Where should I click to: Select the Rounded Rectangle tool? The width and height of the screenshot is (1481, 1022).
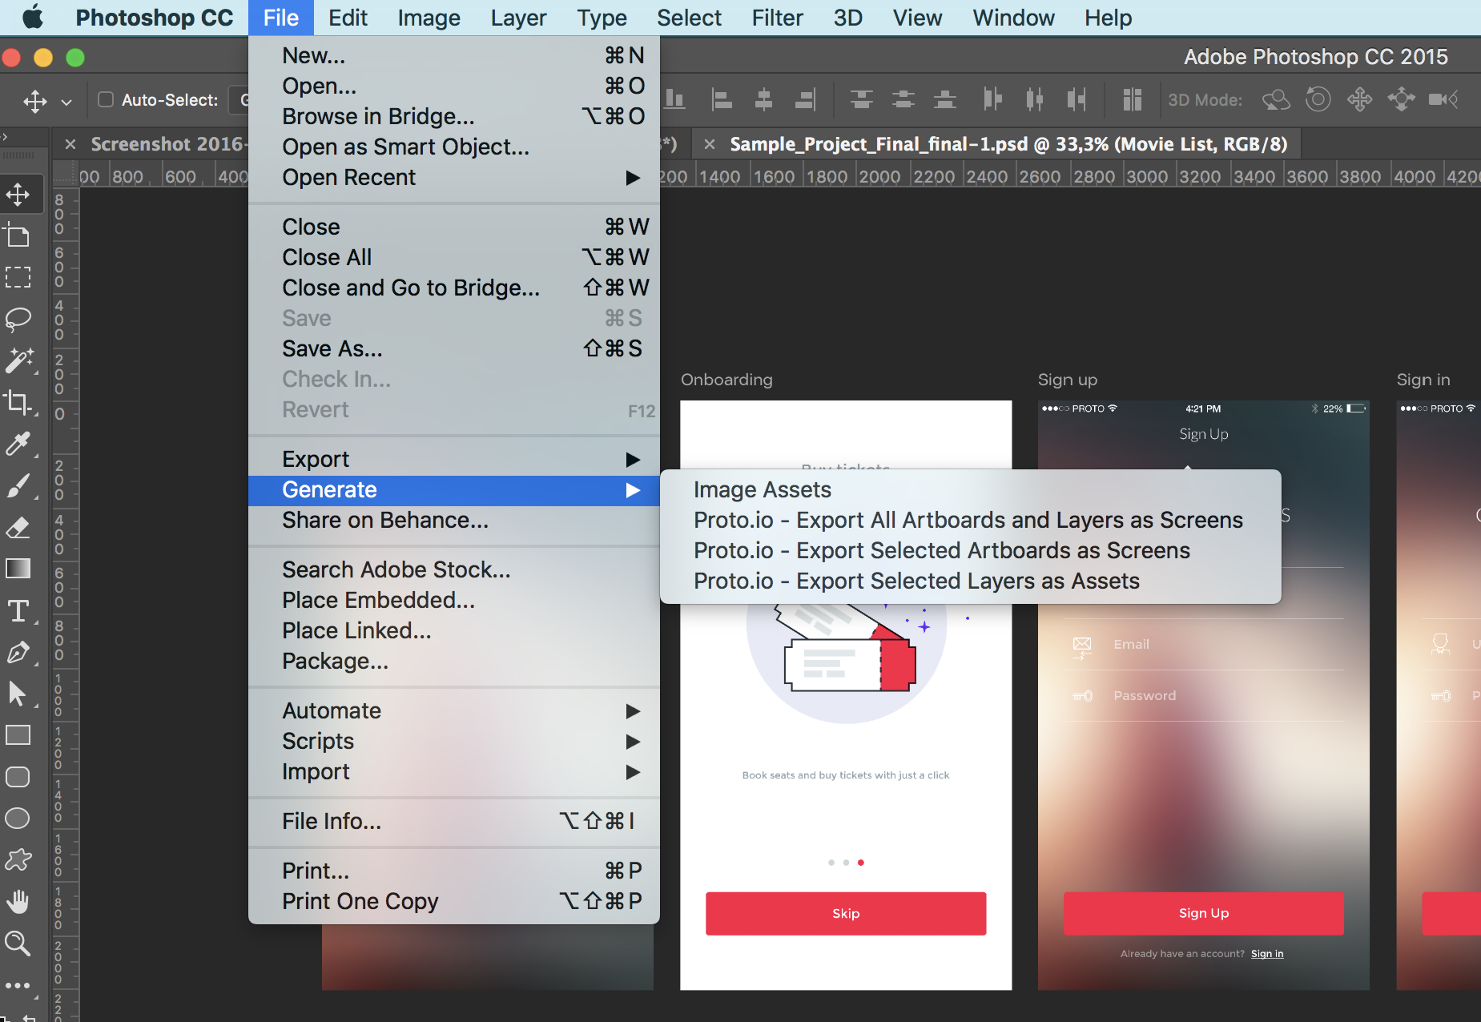pos(18,777)
